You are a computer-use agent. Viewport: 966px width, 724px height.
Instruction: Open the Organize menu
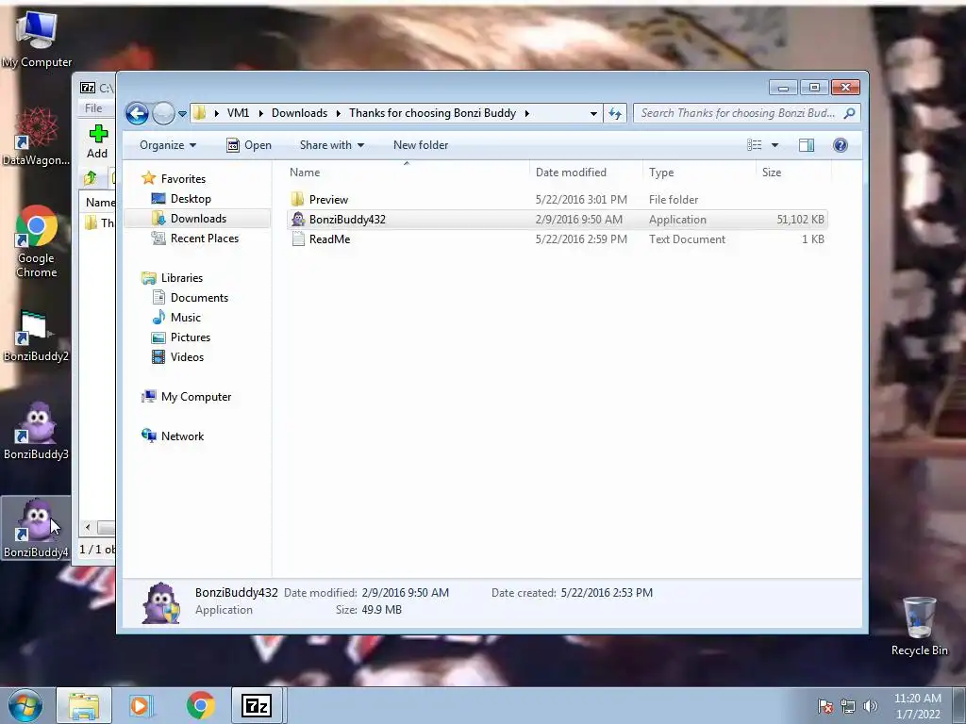(x=168, y=145)
